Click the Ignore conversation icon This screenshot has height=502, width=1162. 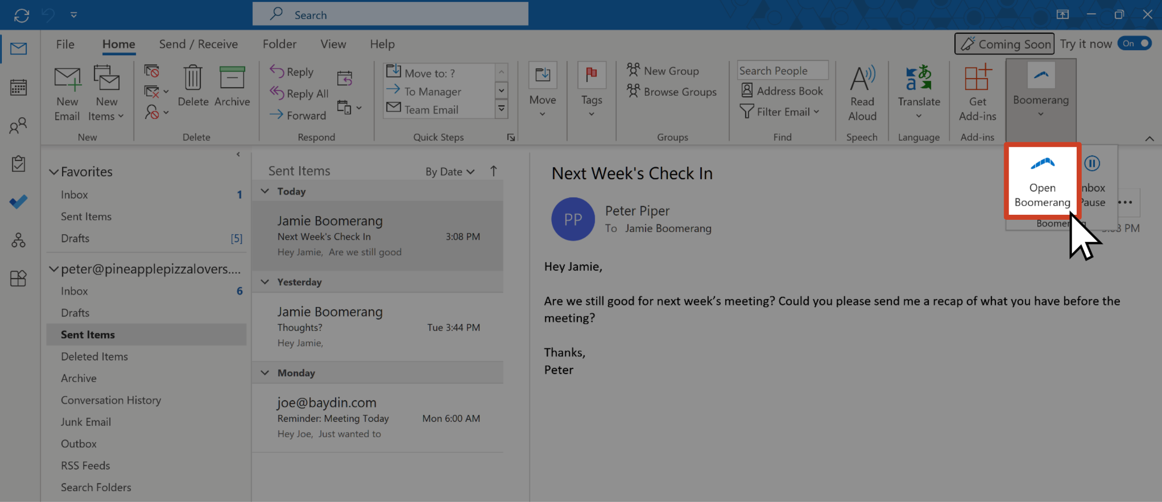coord(152,71)
